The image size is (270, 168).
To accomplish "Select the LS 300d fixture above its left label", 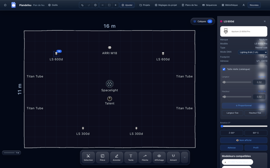I will 83,128.
